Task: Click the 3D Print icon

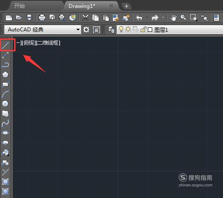Action: (x=73, y=18)
